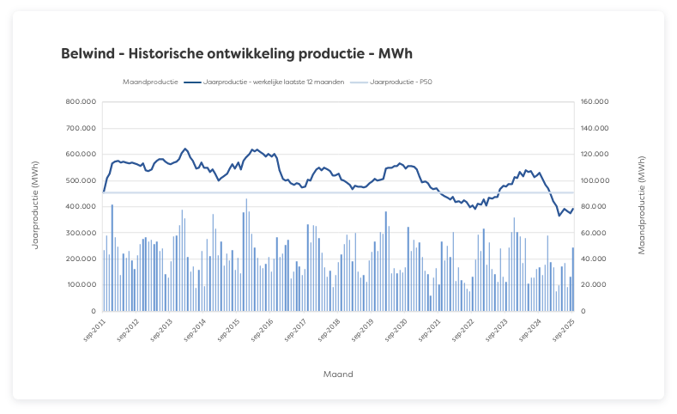This screenshot has width=677, height=414.
Task: Click the left 'Jaarproductie (MWh)' axis title
Action: [x=36, y=206]
